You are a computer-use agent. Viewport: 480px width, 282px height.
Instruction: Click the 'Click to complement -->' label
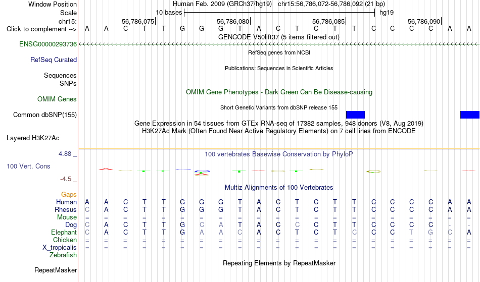tap(41, 29)
